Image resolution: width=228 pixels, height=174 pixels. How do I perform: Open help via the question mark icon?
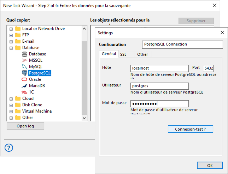[9, 148]
